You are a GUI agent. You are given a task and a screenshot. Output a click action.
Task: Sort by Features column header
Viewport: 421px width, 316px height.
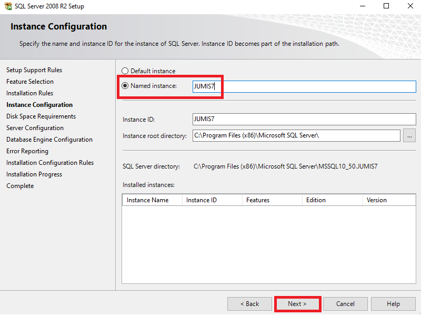272,200
